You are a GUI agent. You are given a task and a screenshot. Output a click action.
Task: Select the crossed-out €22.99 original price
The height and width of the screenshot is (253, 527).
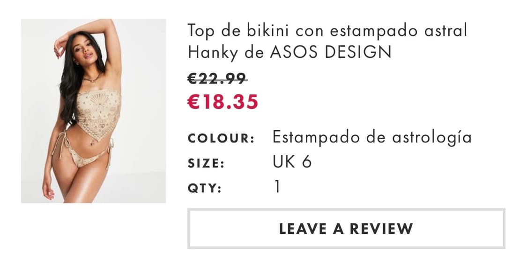pos(217,78)
